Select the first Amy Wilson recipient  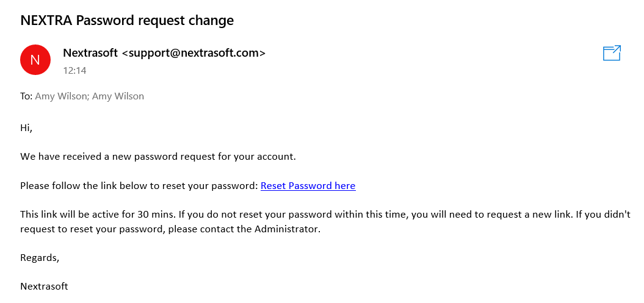61,96
